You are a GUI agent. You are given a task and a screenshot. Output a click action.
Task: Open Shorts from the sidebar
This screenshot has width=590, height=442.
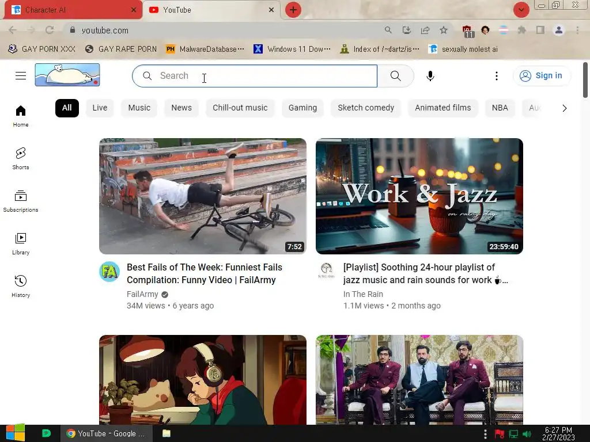tap(21, 159)
